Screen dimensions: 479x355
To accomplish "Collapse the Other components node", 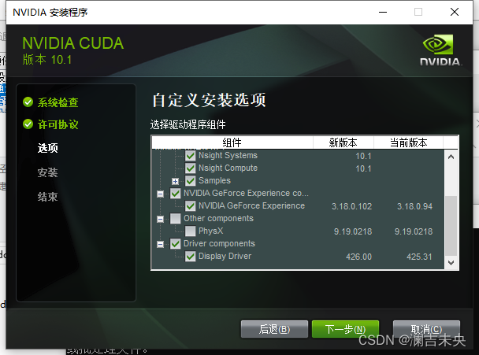I will tap(160, 219).
